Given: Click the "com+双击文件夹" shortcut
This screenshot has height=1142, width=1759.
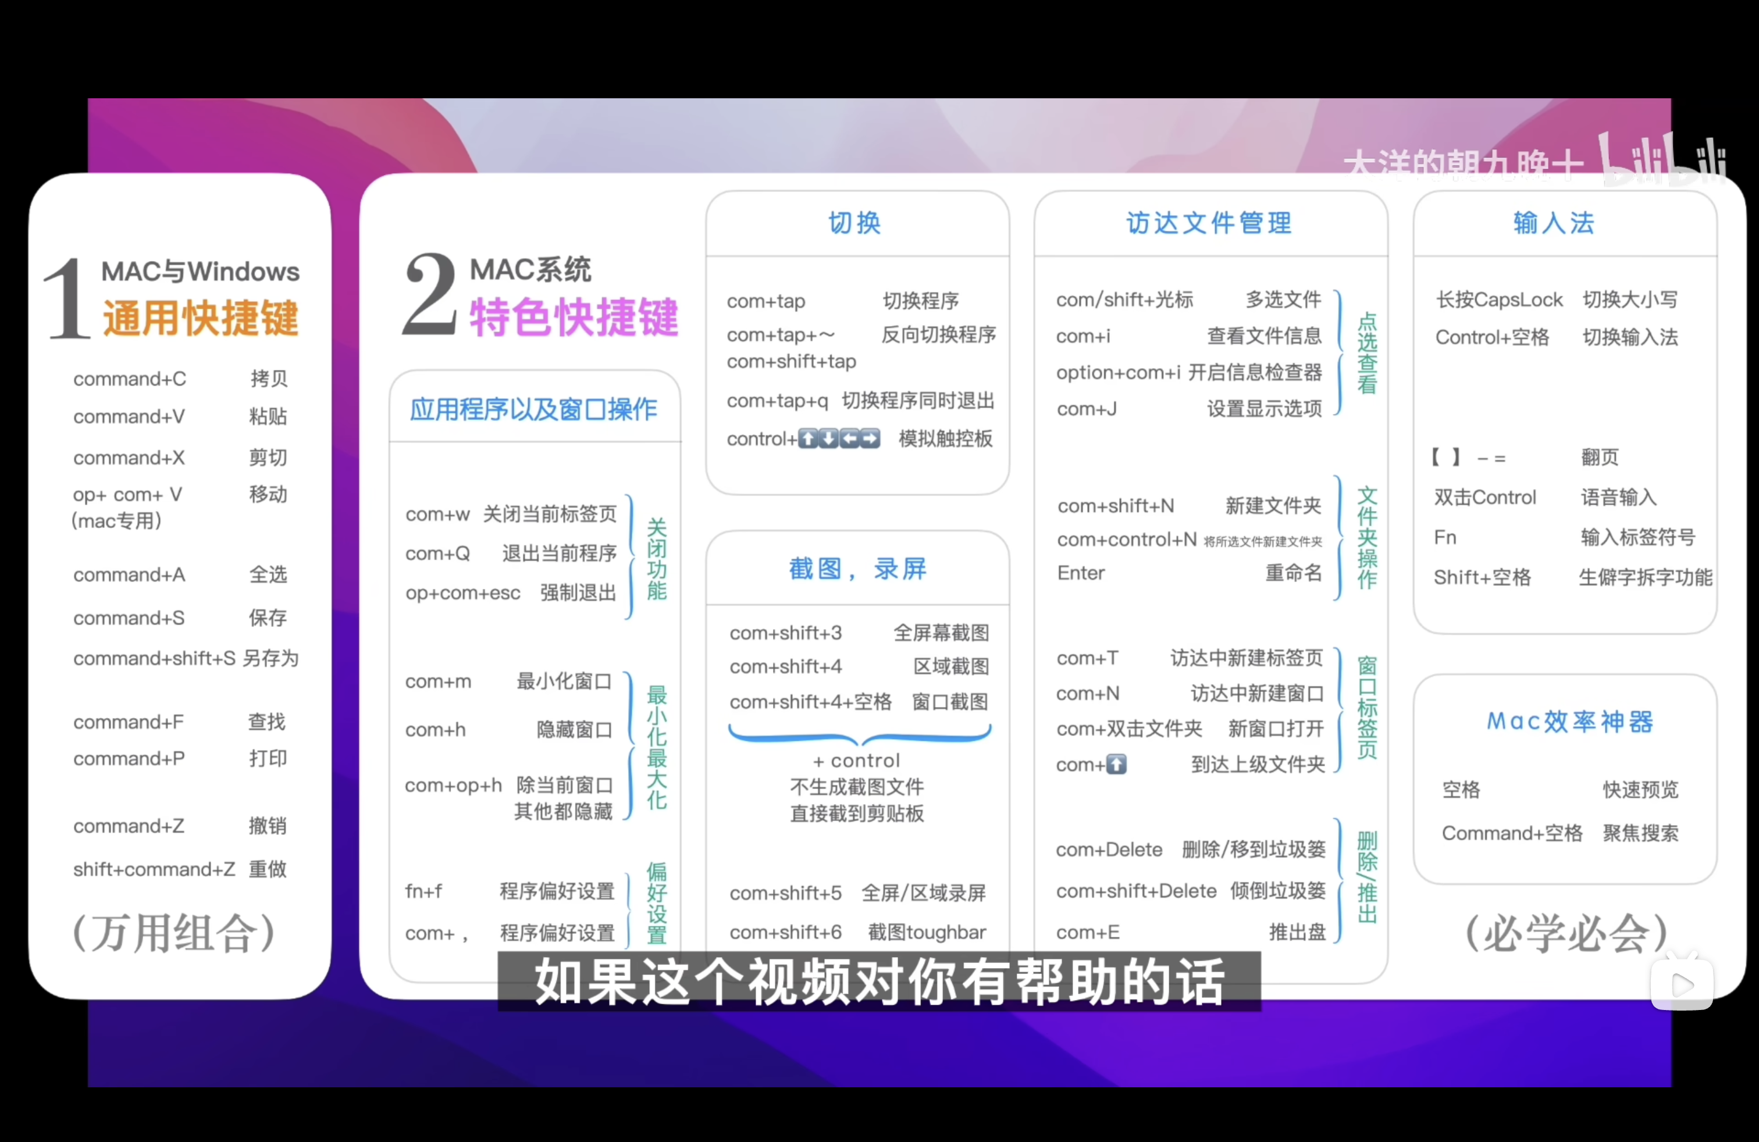Looking at the screenshot, I should click(x=1129, y=729).
